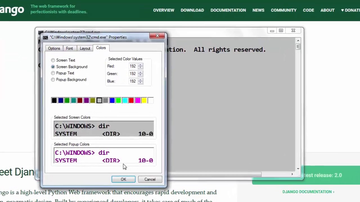Image resolution: width=360 pixels, height=202 pixels.
Task: Increase the Blue value with up arrow
Action: click(x=140, y=80)
